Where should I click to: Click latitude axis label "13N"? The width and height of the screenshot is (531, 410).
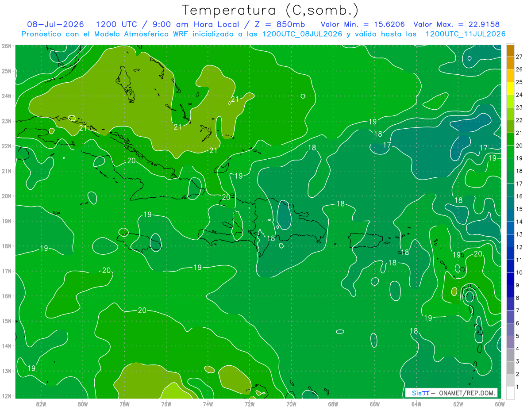click(7, 371)
